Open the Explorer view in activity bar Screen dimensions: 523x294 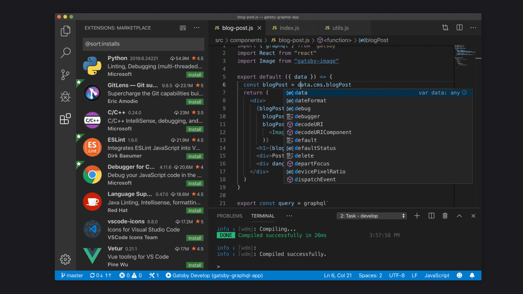pos(65,31)
